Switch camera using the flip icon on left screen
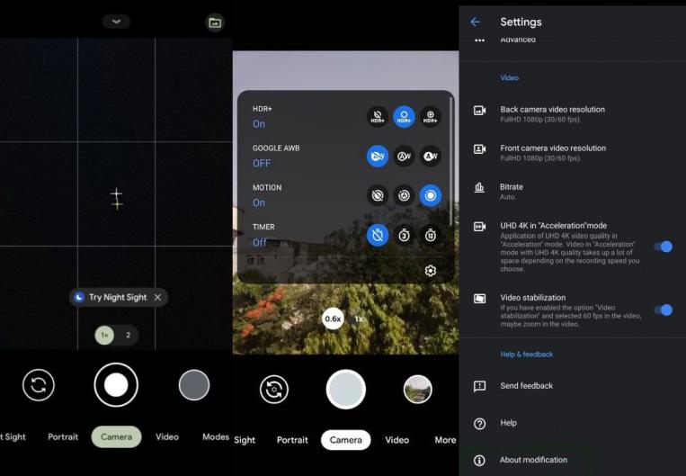Image resolution: width=686 pixels, height=476 pixels. pyautogui.click(x=39, y=385)
